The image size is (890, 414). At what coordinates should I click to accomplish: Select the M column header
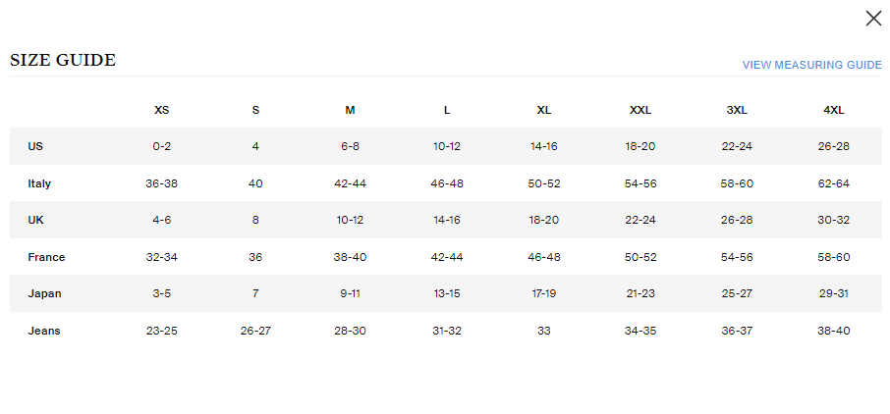pyautogui.click(x=350, y=110)
